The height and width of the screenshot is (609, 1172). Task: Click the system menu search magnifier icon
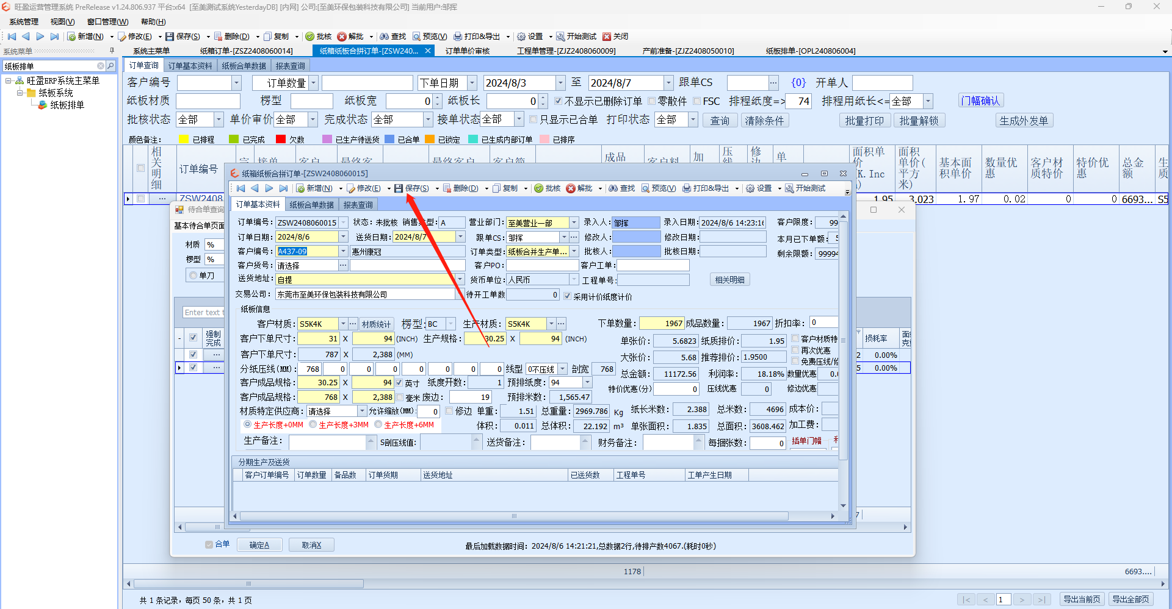click(110, 66)
